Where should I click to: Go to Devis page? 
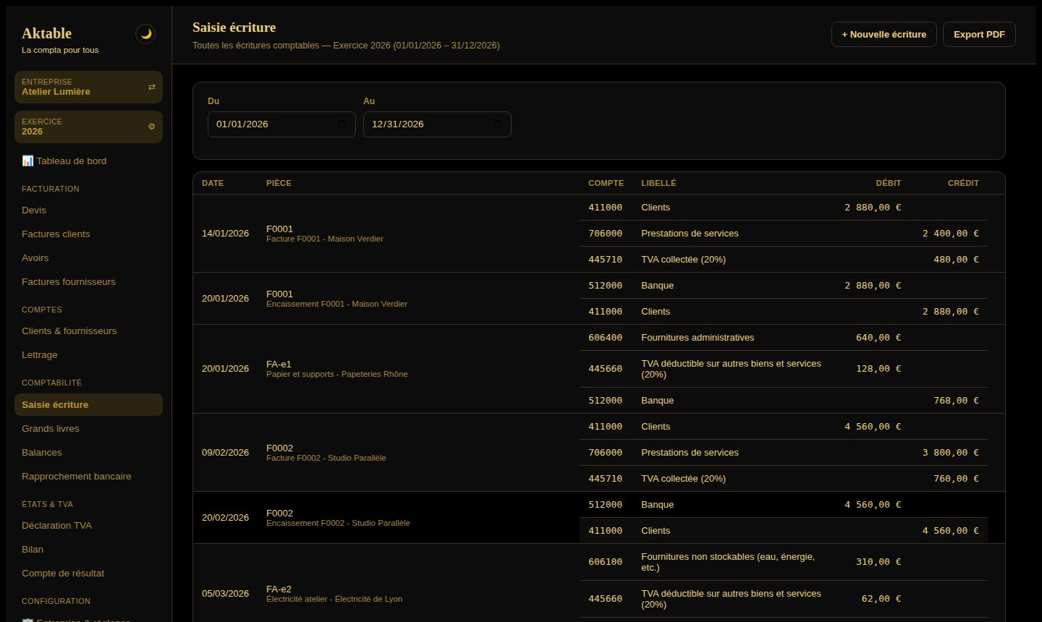88,210
